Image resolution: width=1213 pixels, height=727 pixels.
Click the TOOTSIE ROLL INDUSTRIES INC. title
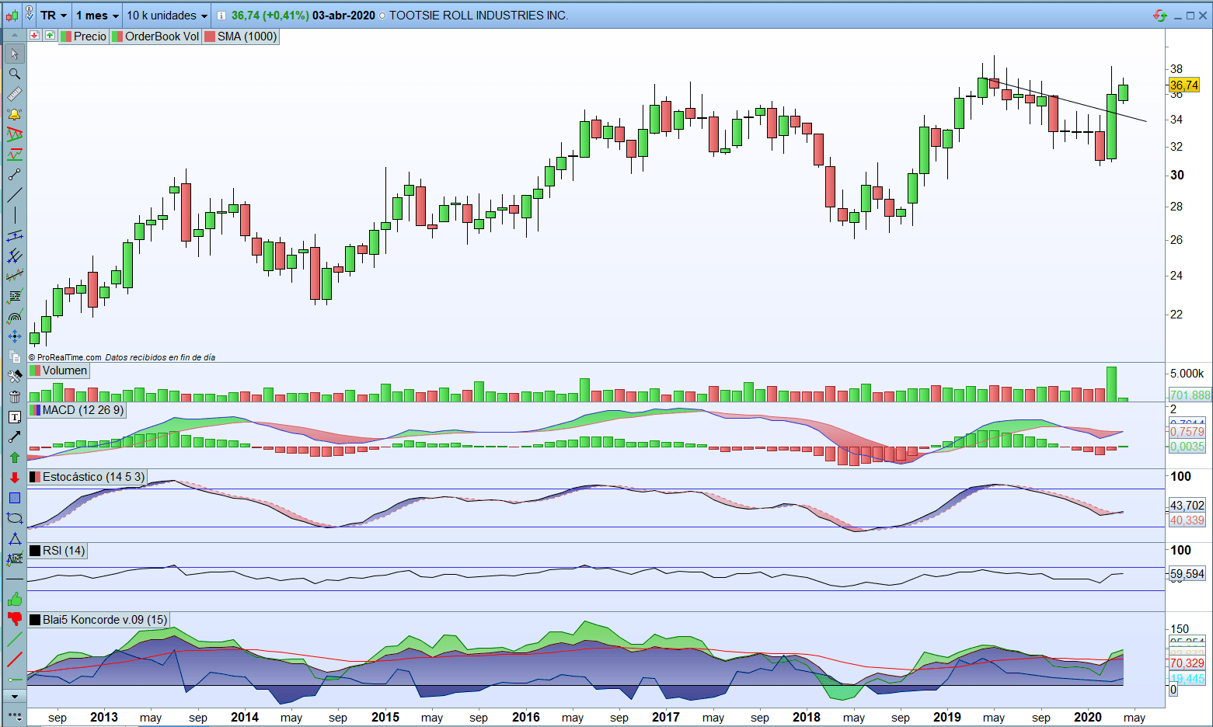(x=479, y=16)
